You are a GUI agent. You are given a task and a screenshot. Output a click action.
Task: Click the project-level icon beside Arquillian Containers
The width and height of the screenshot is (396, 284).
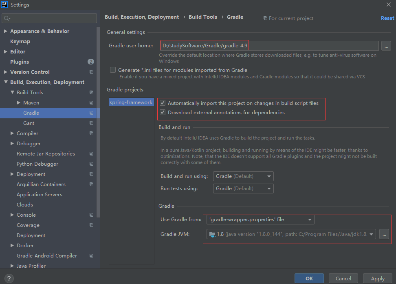(x=91, y=184)
